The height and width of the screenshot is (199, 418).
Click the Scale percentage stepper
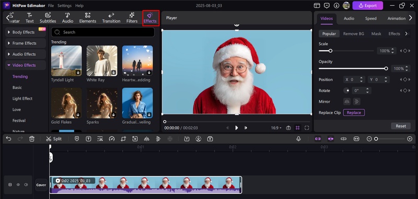pyautogui.click(x=392, y=51)
